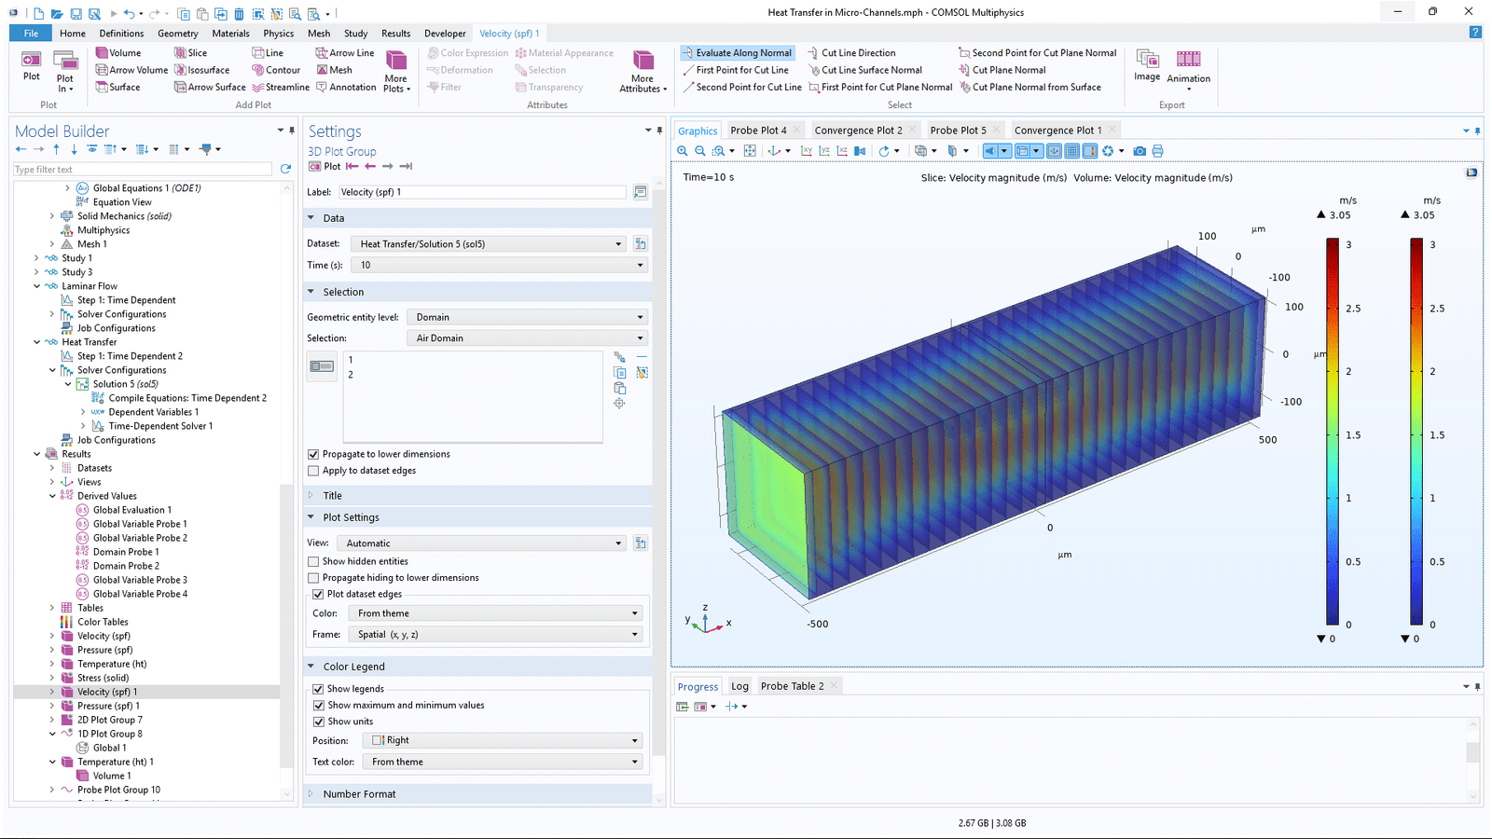Uncheck Propagate to lower dimensions checkbox
The height and width of the screenshot is (839, 1492).
click(313, 454)
